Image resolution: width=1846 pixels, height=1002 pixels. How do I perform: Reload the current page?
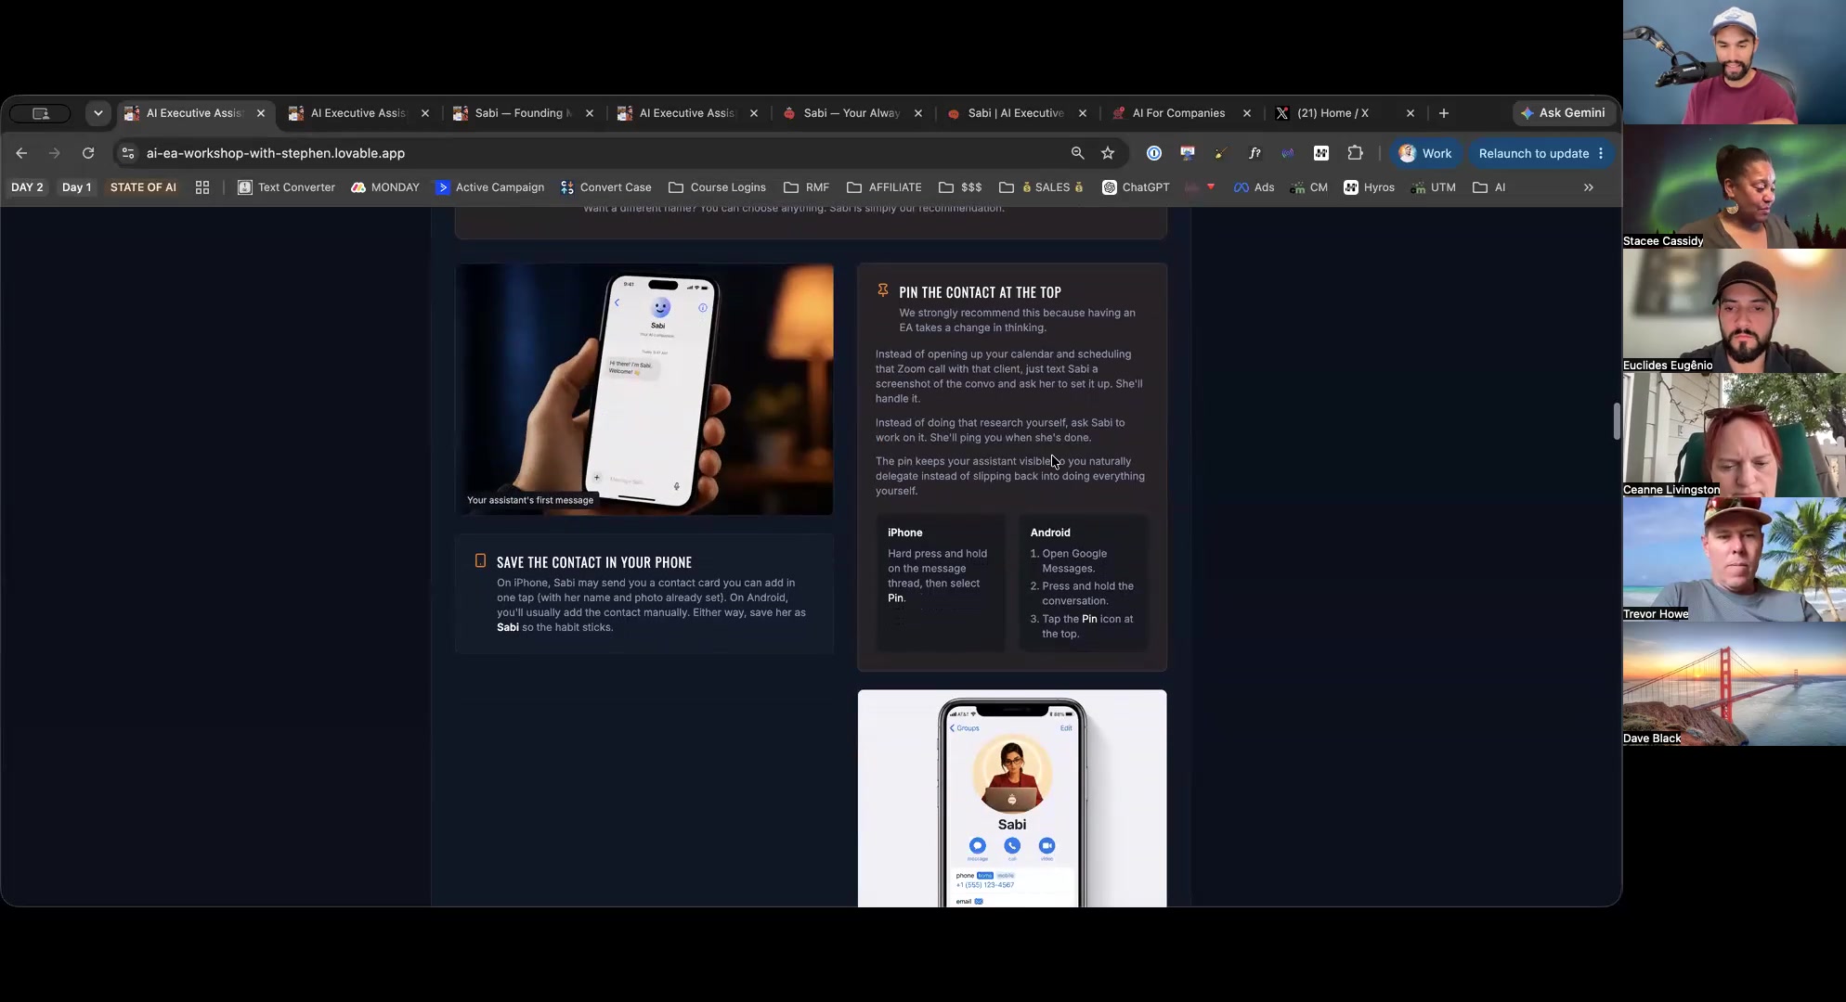[x=88, y=153]
